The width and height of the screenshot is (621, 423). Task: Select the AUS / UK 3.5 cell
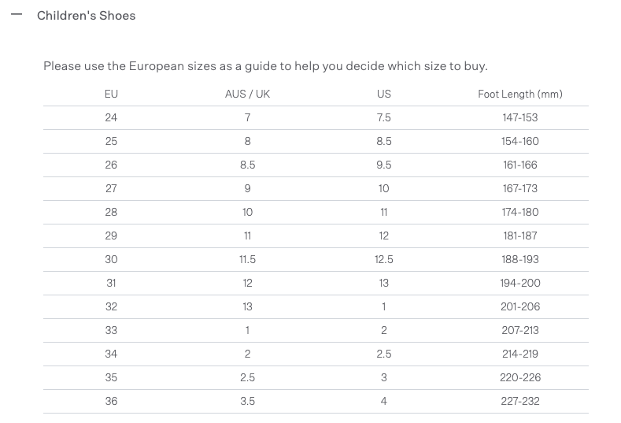click(x=247, y=401)
